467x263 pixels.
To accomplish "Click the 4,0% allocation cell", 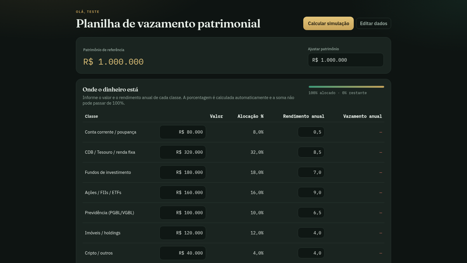I will tap(258, 253).
